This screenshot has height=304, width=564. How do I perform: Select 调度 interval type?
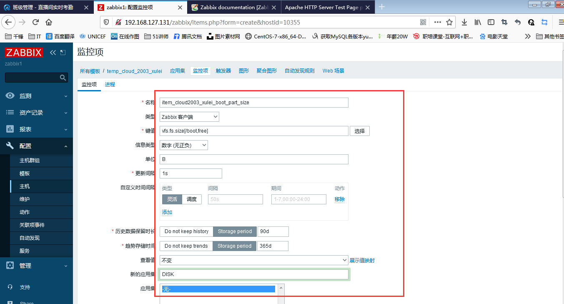tap(192, 199)
